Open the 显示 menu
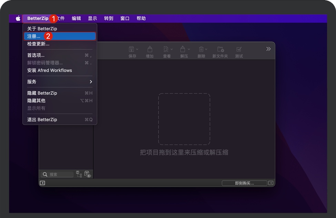This screenshot has height=218, width=336. [93, 18]
